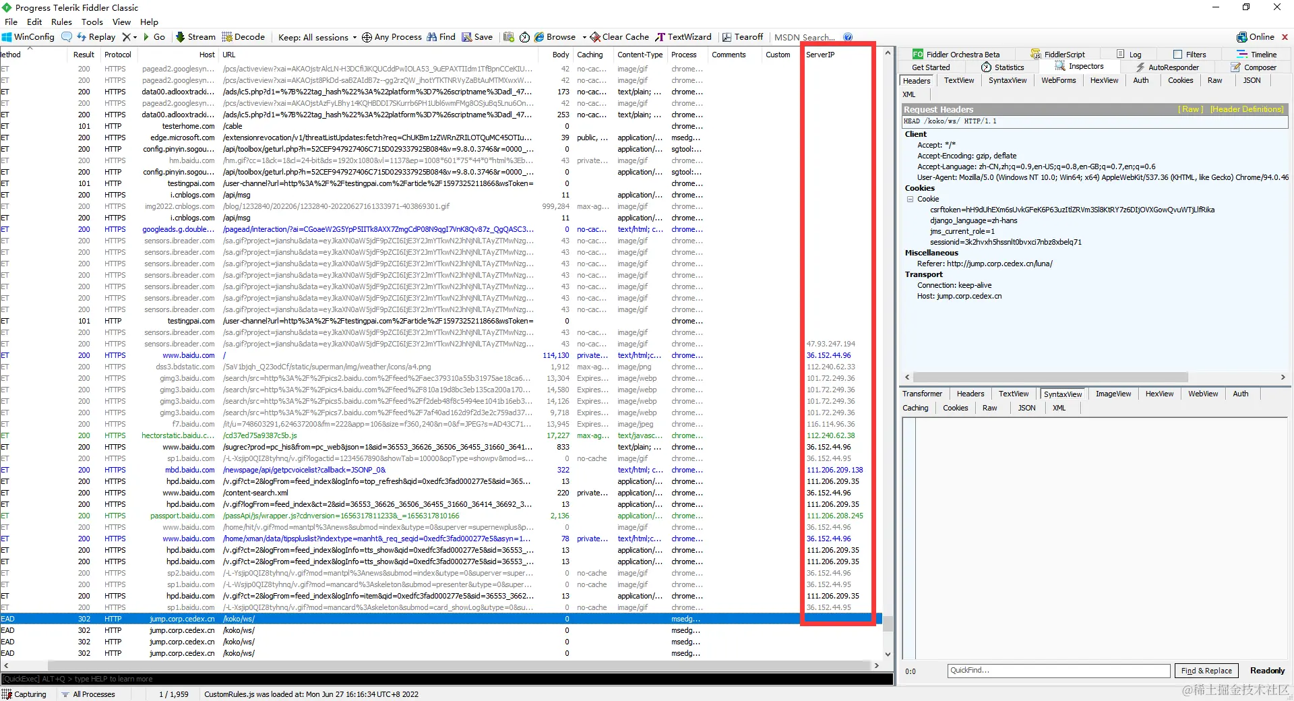1294x701 pixels.
Task: Expand the Browse dropdown arrow
Action: pyautogui.click(x=584, y=38)
